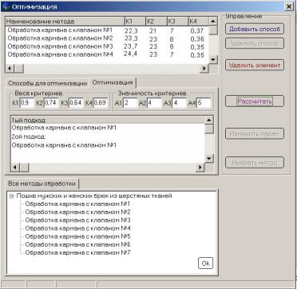
Task: Select the Оптимизация tab
Action: click(x=113, y=82)
